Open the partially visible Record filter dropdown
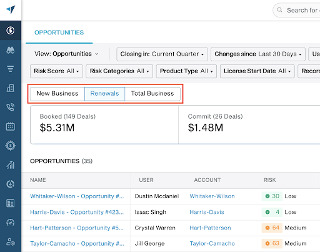The width and height of the screenshot is (320, 252). tap(309, 71)
